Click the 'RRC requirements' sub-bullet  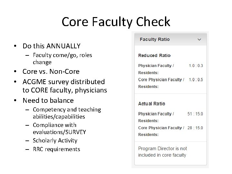pyautogui.click(x=56, y=149)
